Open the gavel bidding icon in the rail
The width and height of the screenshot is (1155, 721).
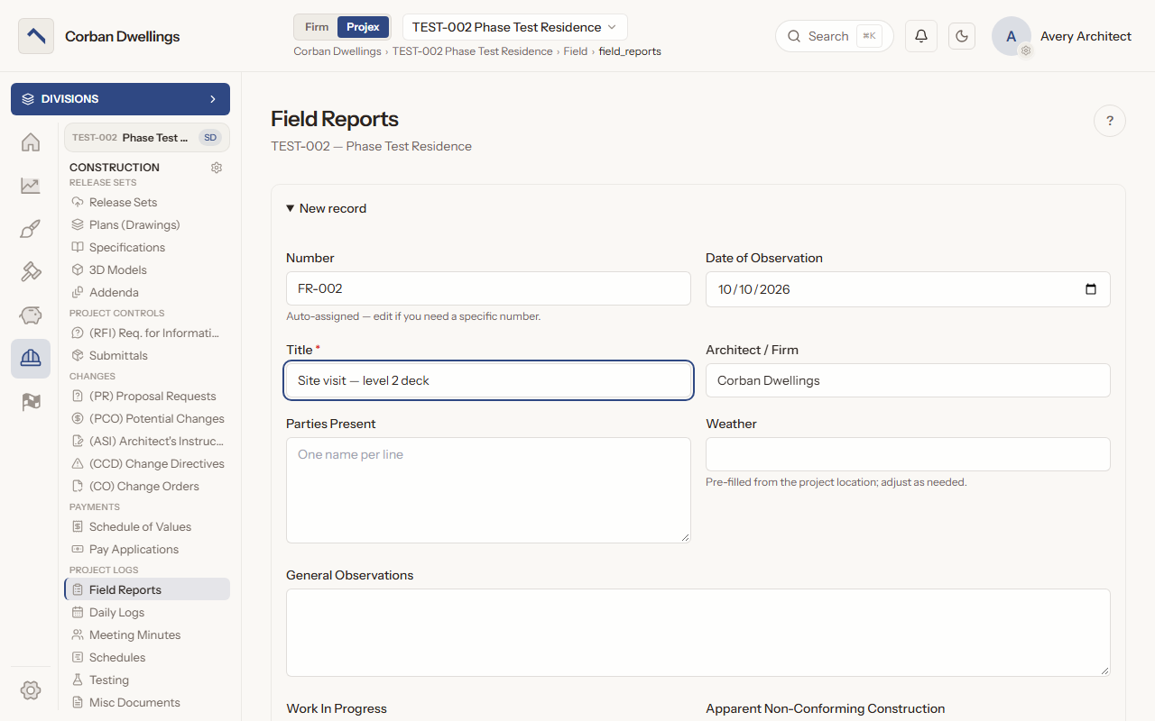tap(31, 272)
